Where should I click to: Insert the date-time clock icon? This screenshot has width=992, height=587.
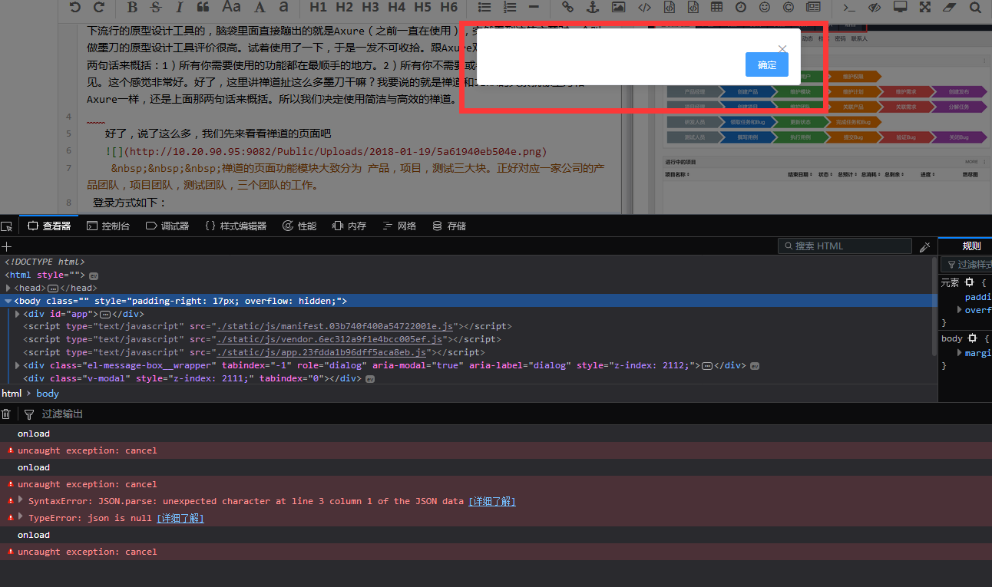pos(740,8)
